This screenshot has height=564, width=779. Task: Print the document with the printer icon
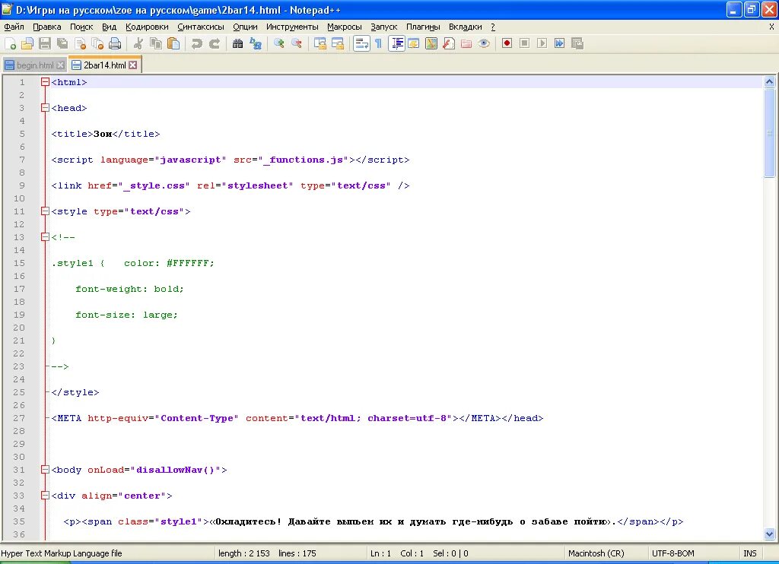coord(115,43)
